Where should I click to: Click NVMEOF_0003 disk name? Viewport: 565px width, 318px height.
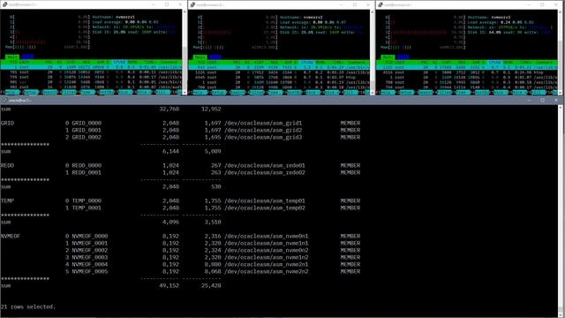pyautogui.click(x=90, y=257)
